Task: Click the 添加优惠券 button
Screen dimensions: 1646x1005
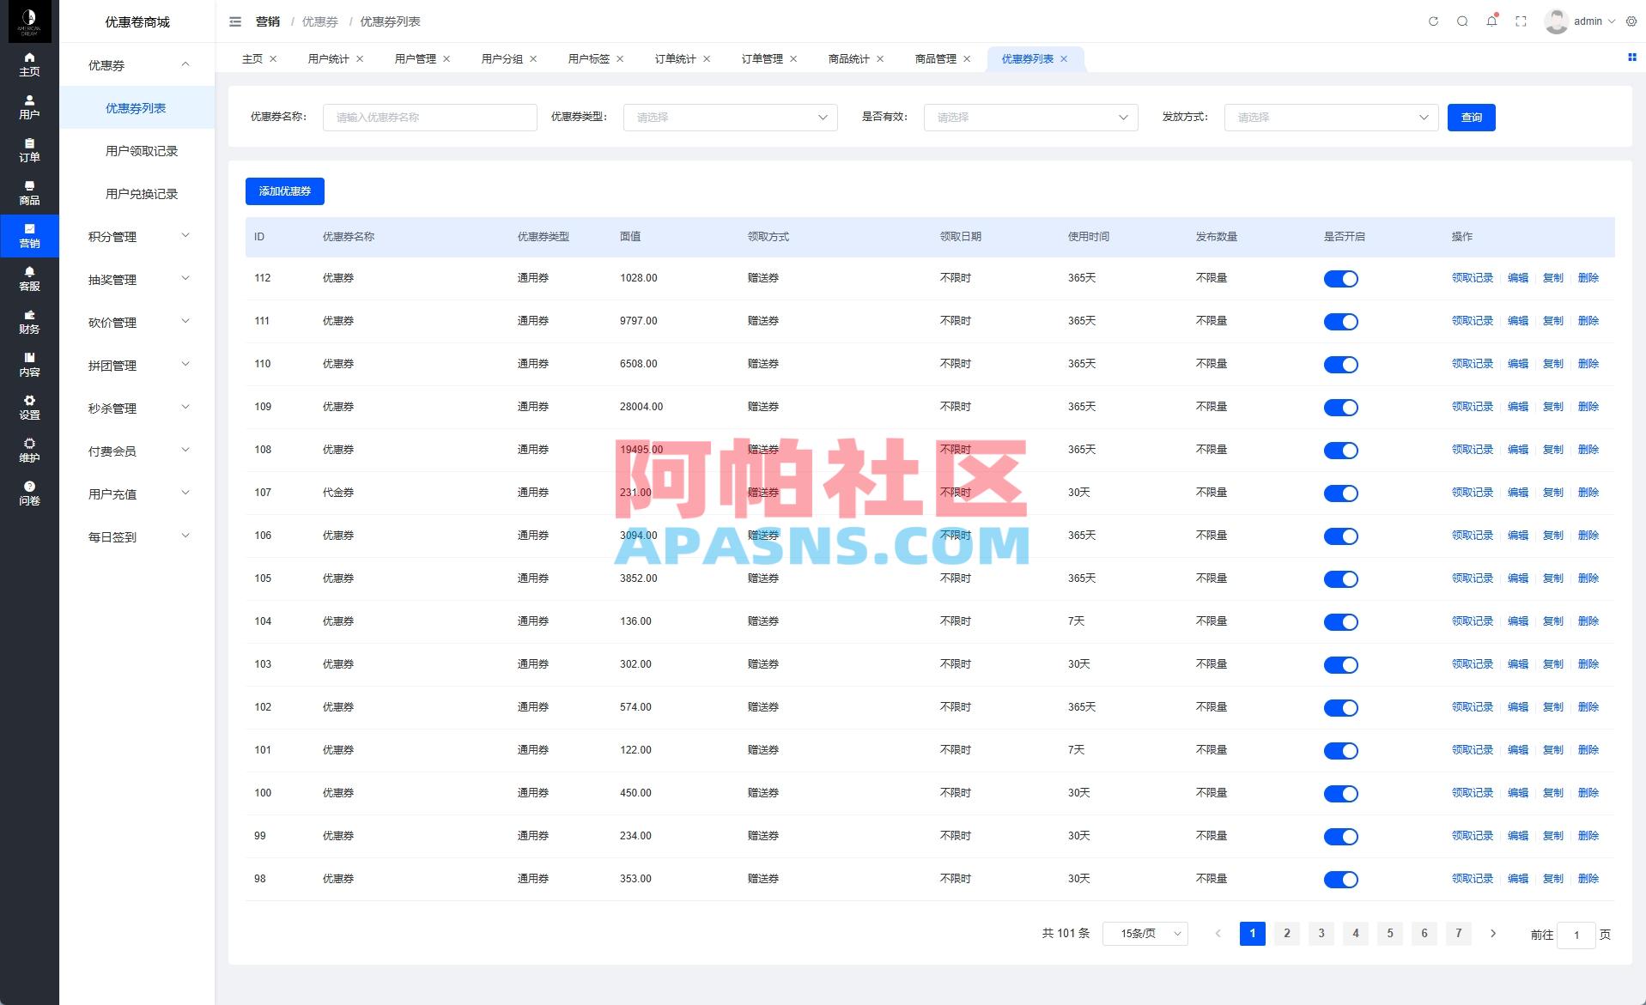Action: tap(284, 191)
